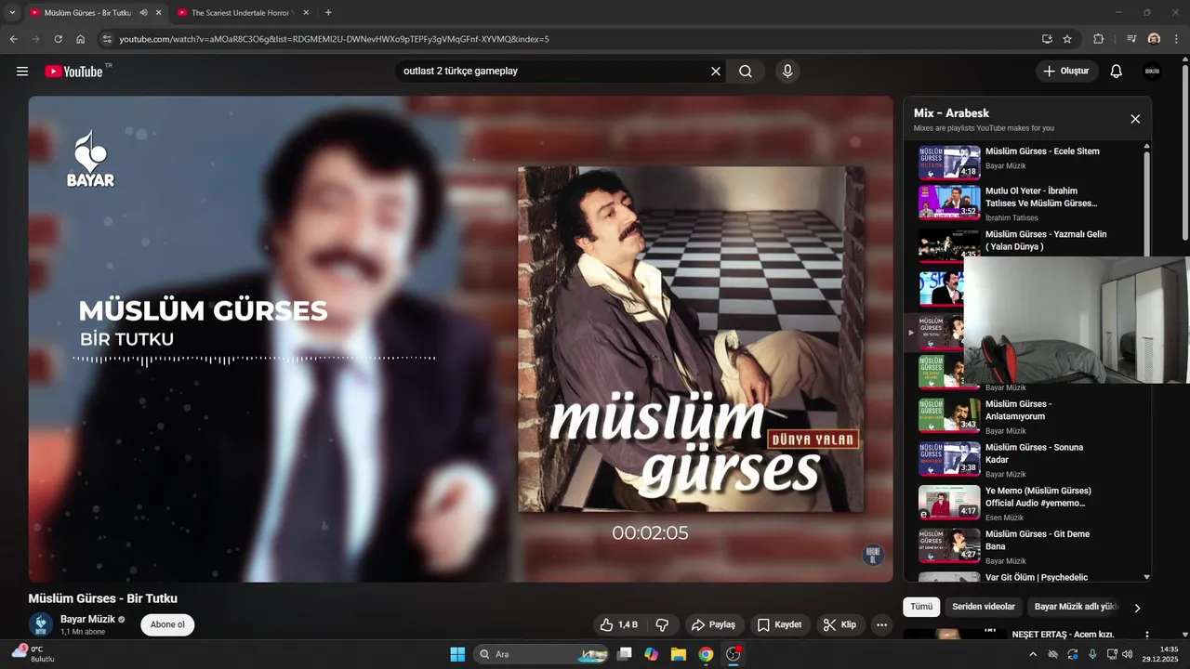Play Müslüm Gürses - Ecele Sitem from playlist
Screen dimensions: 1190x669
1023,162
